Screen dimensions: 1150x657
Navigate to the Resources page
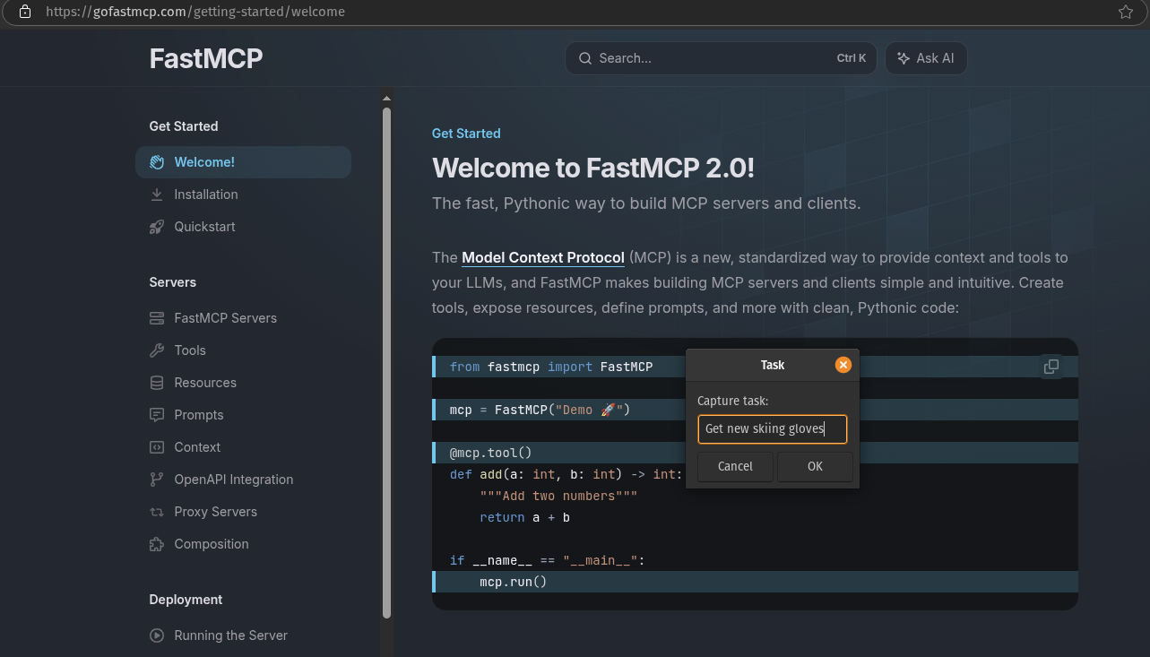(243, 383)
